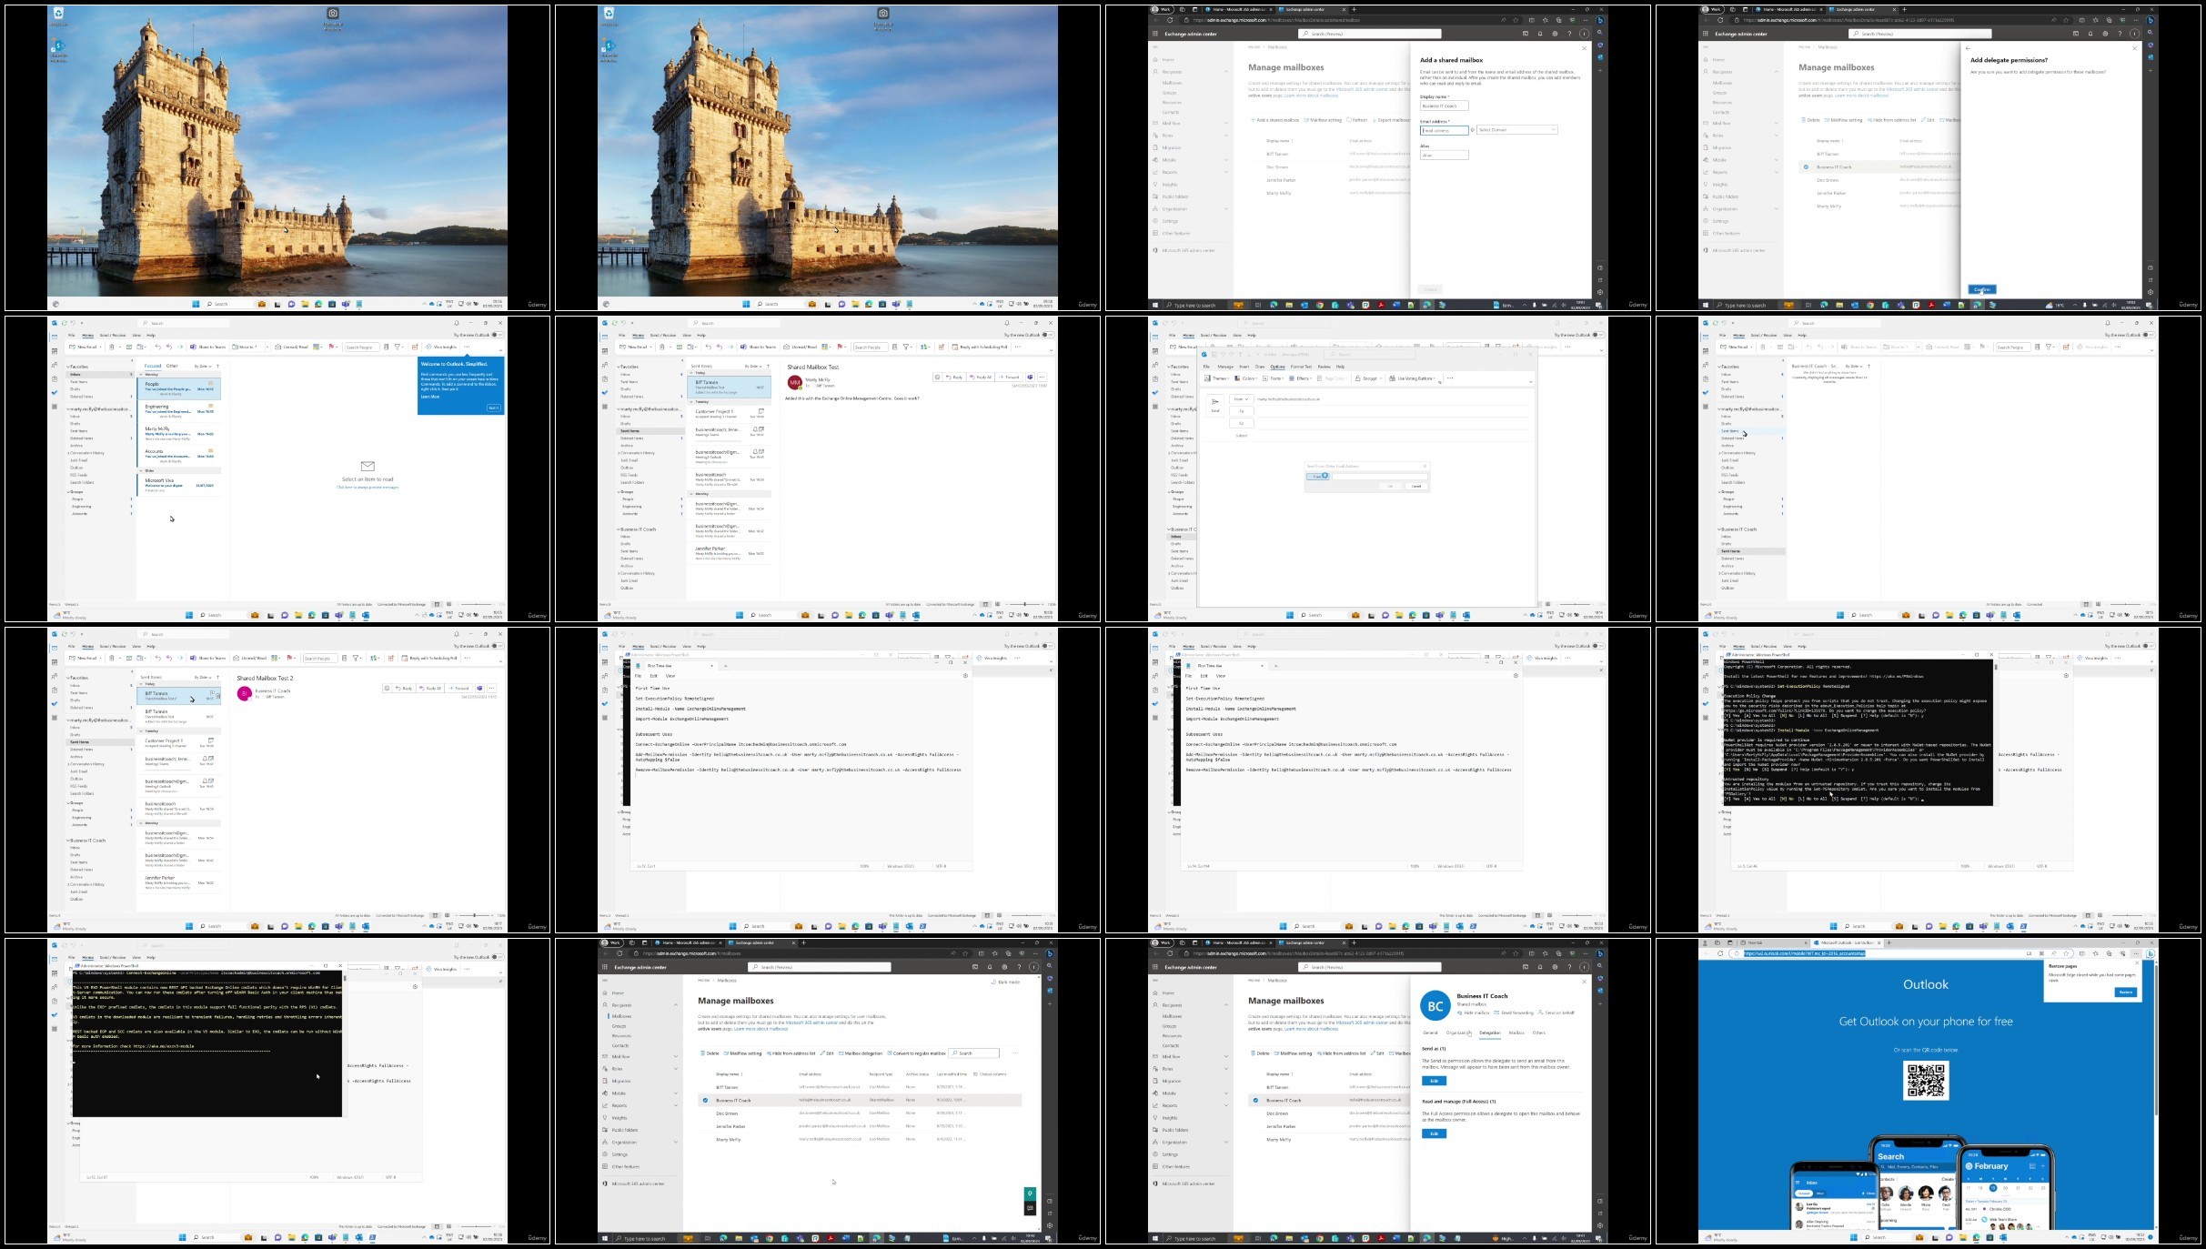The width and height of the screenshot is (2206, 1249).
Task: Switch to Mailbox tab of Business IT Coach
Action: point(1516,1032)
